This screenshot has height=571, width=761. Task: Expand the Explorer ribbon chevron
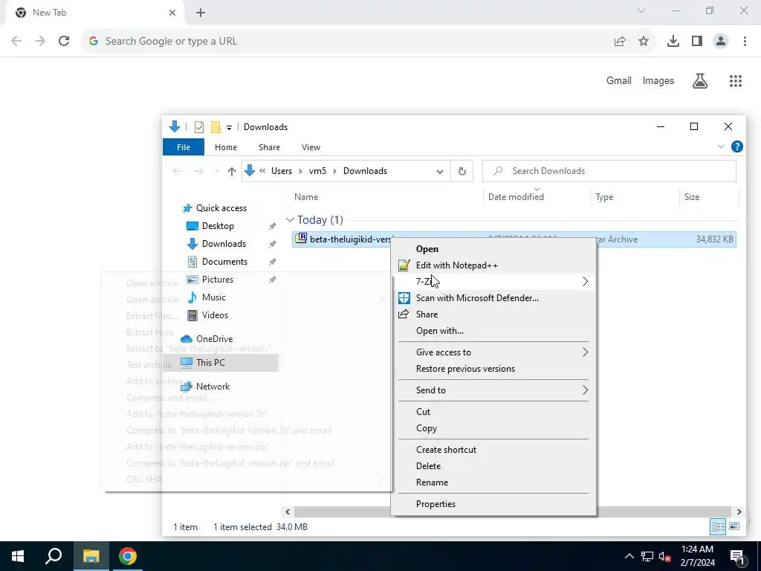click(x=721, y=146)
